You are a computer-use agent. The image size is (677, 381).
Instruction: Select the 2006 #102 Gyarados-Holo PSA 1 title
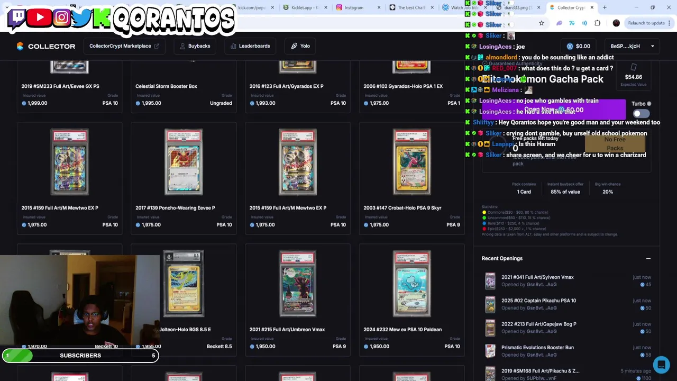(403, 86)
